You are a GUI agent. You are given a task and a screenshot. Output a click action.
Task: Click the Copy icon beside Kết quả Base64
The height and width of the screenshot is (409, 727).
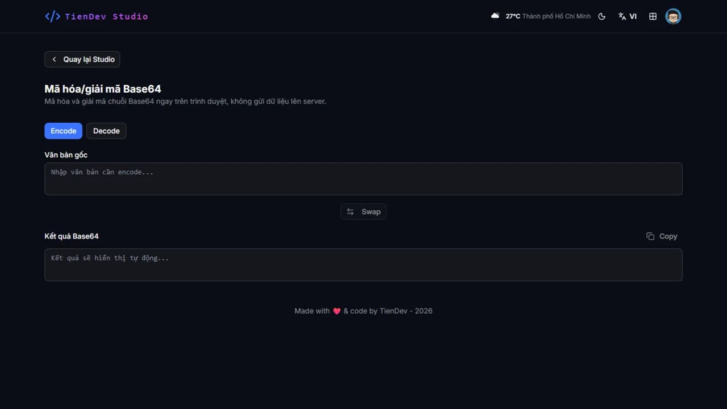[x=650, y=236]
